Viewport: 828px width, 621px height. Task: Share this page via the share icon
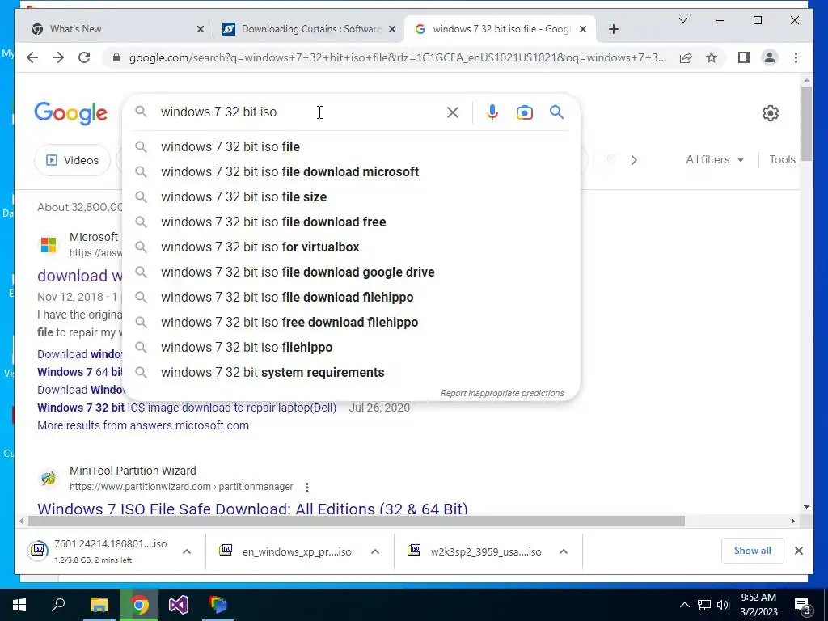point(686,57)
